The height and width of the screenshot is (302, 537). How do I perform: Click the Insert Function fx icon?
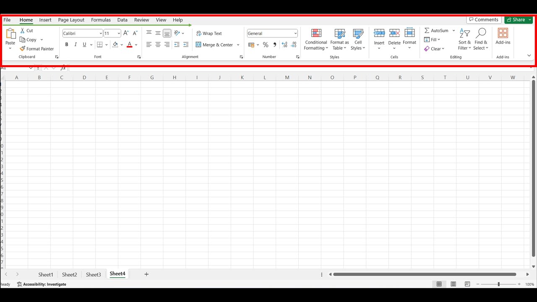coord(63,68)
